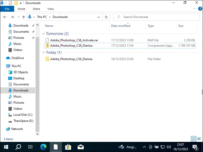Collapse the Today group
The height and width of the screenshot is (152, 203).
[x=44, y=52]
